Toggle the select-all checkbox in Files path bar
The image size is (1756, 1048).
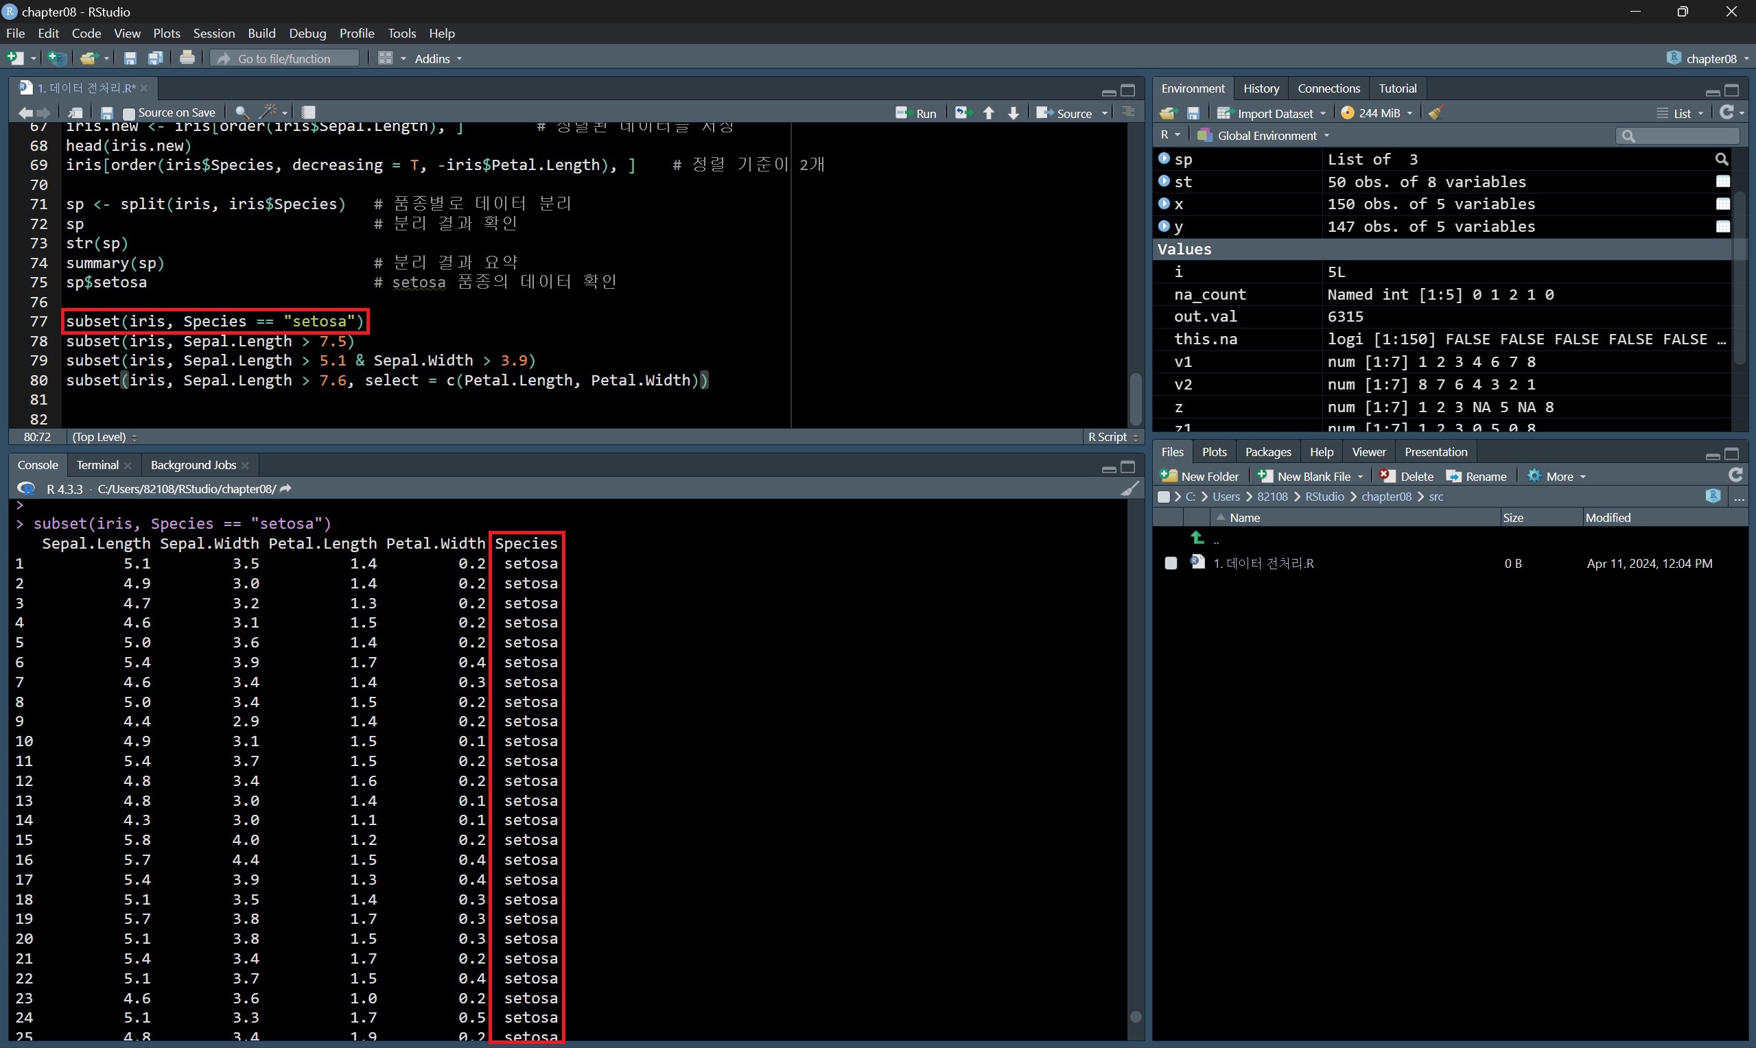(x=1163, y=497)
